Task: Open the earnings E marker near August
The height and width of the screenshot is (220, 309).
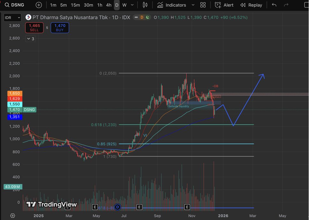Action: 139,207
